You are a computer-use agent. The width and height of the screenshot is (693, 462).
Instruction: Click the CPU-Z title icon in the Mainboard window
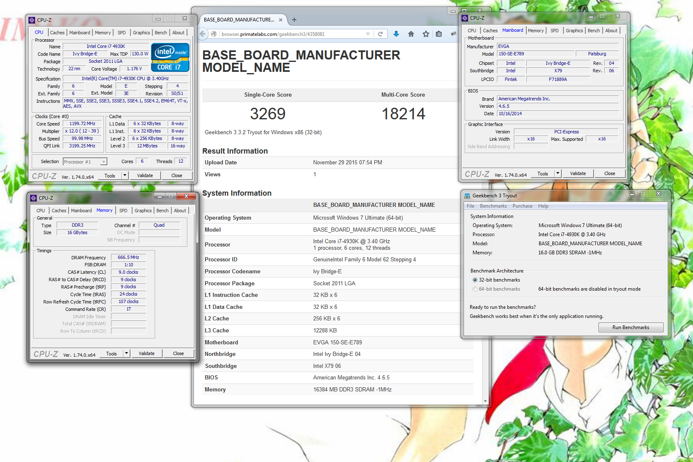[465, 18]
